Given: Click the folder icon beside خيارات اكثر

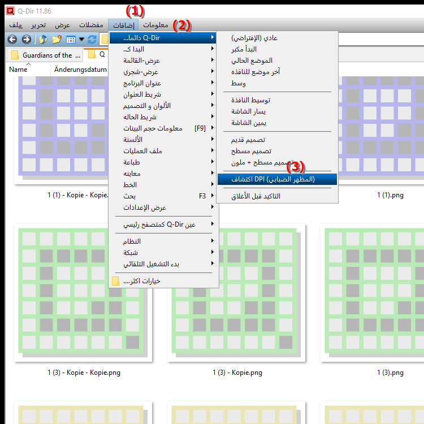Looking at the screenshot, I should click(x=115, y=281).
